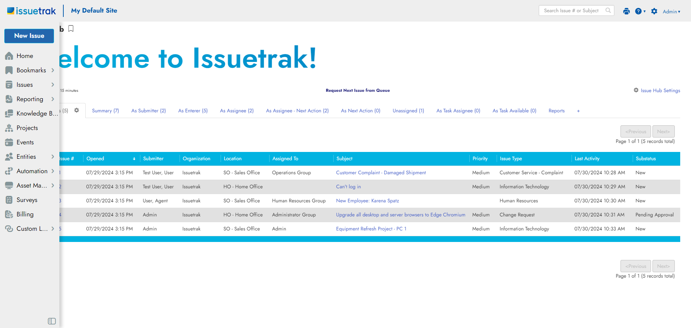
Task: Expand the Custom Links submenu chevron
Action: point(53,229)
